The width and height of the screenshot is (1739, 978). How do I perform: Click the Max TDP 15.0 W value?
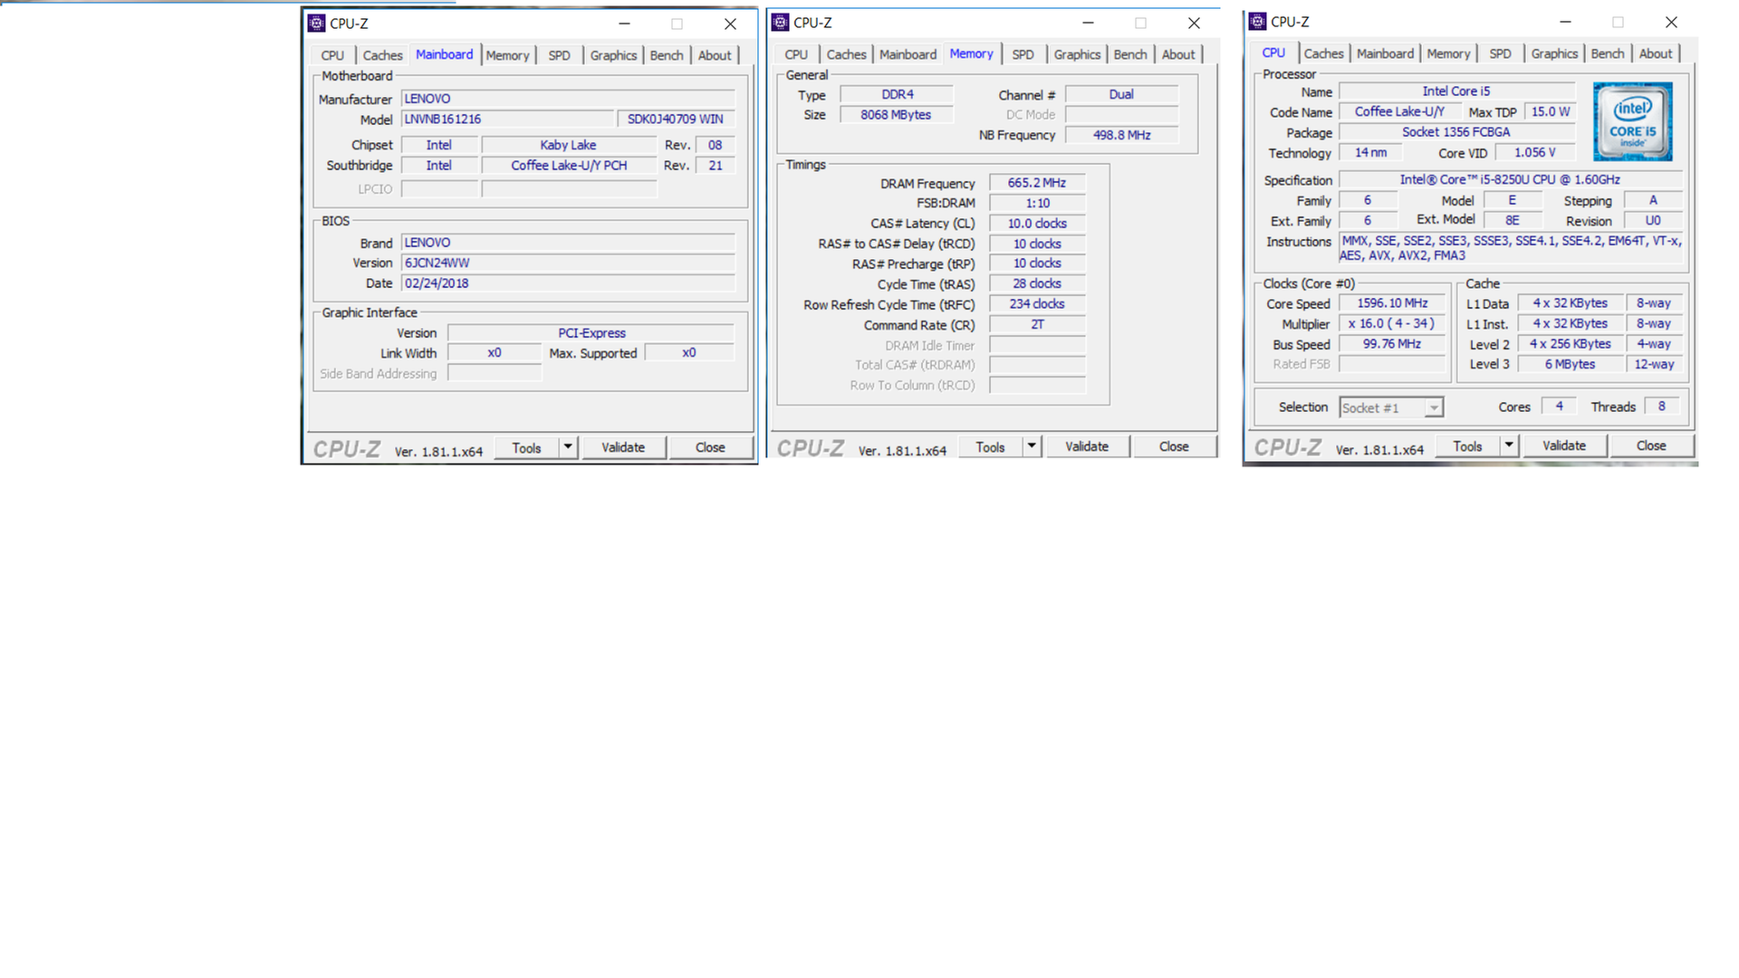(x=1550, y=111)
